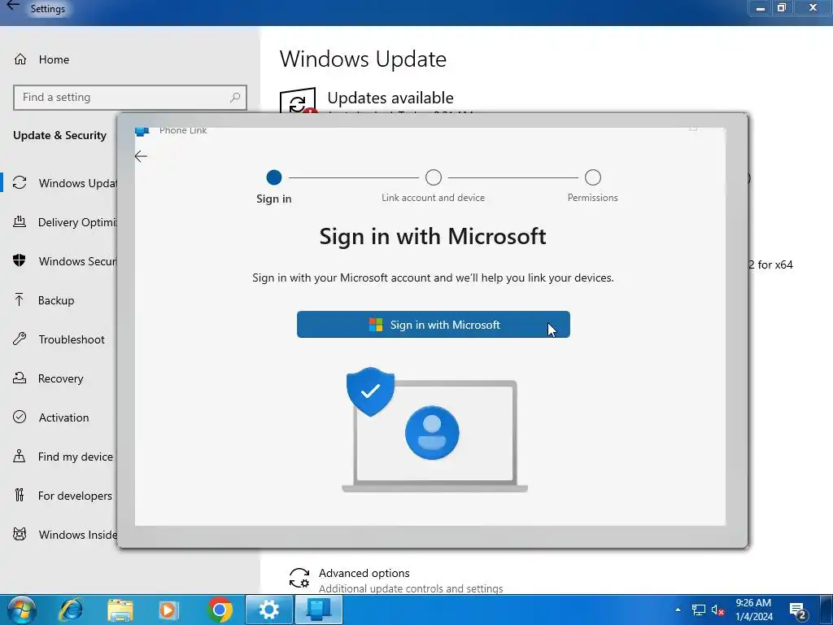Click the Advanced options gear-sync icon
833x625 pixels.
pyautogui.click(x=299, y=578)
